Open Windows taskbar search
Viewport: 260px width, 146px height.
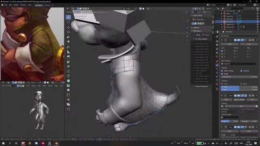(10, 143)
